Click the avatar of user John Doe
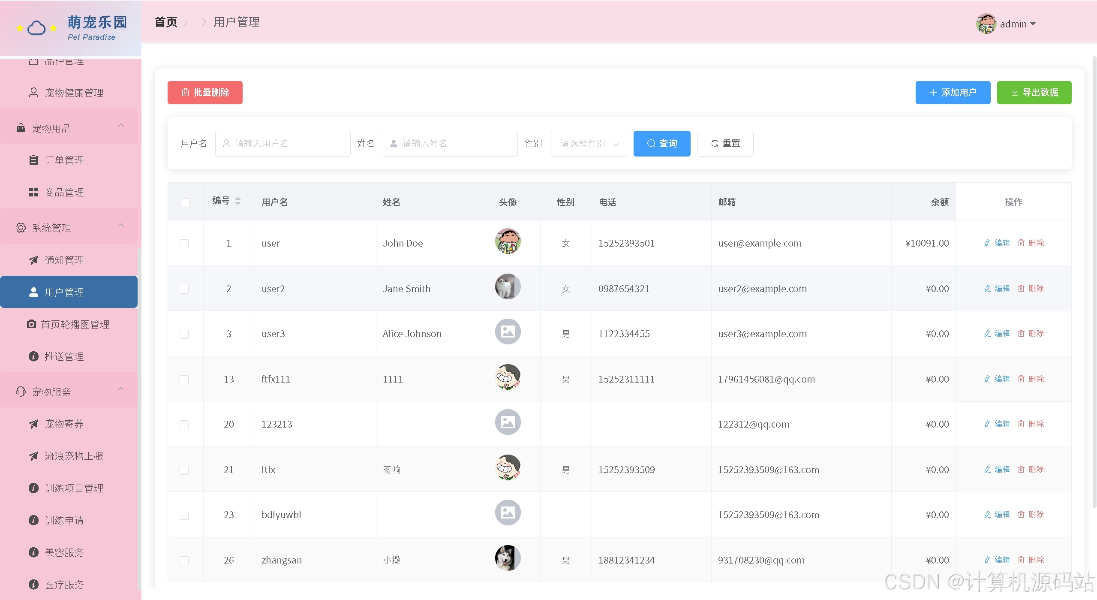 click(508, 241)
